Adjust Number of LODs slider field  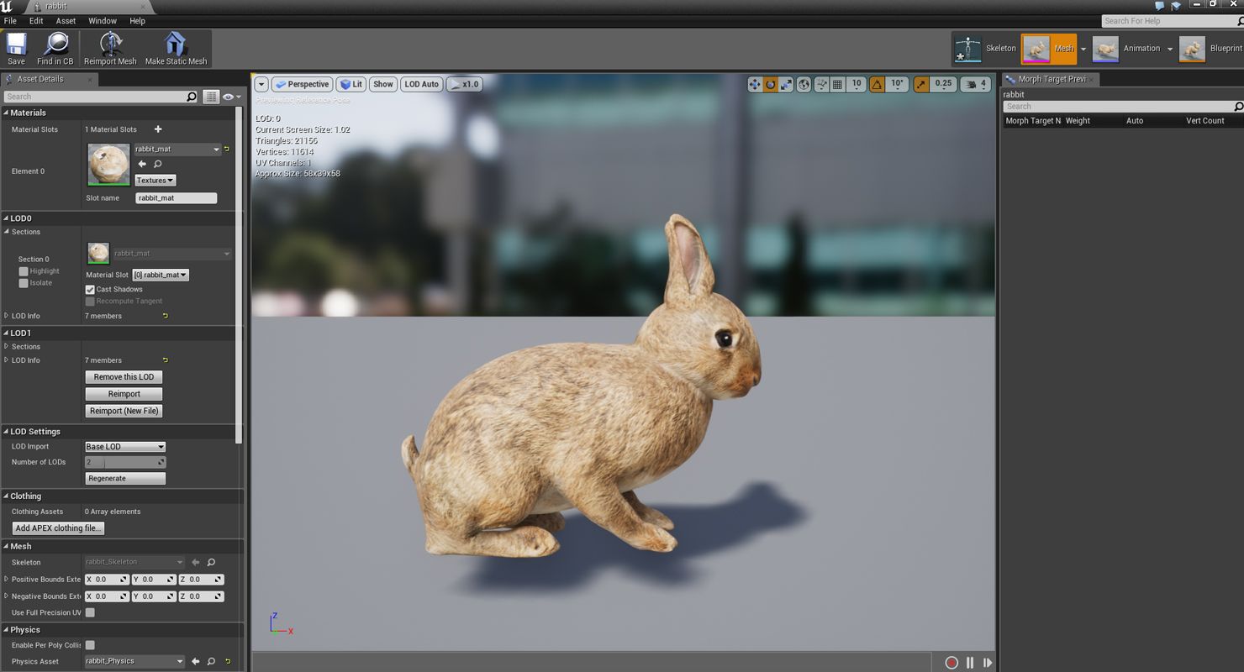point(125,462)
